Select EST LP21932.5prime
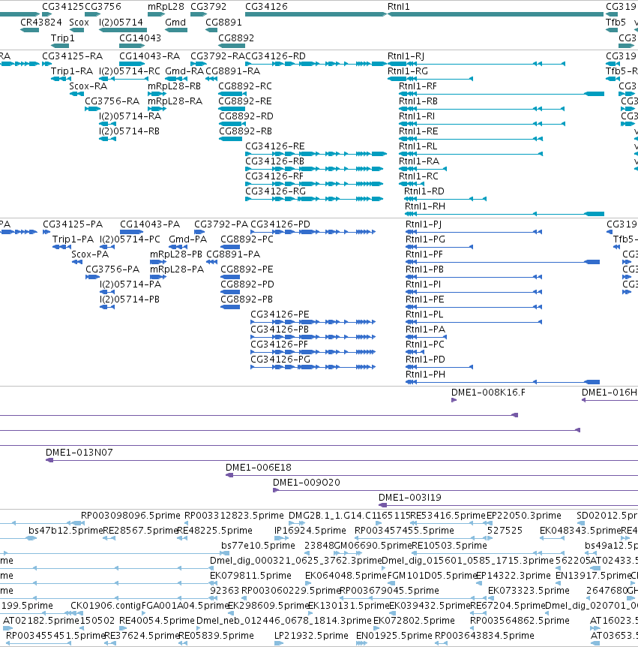This screenshot has height=647, width=638. pos(311,636)
